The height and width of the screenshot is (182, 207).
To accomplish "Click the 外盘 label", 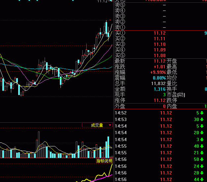I will (120, 106).
